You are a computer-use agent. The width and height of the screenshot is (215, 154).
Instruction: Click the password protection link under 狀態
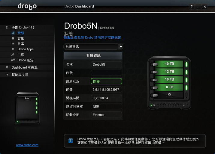92,38
